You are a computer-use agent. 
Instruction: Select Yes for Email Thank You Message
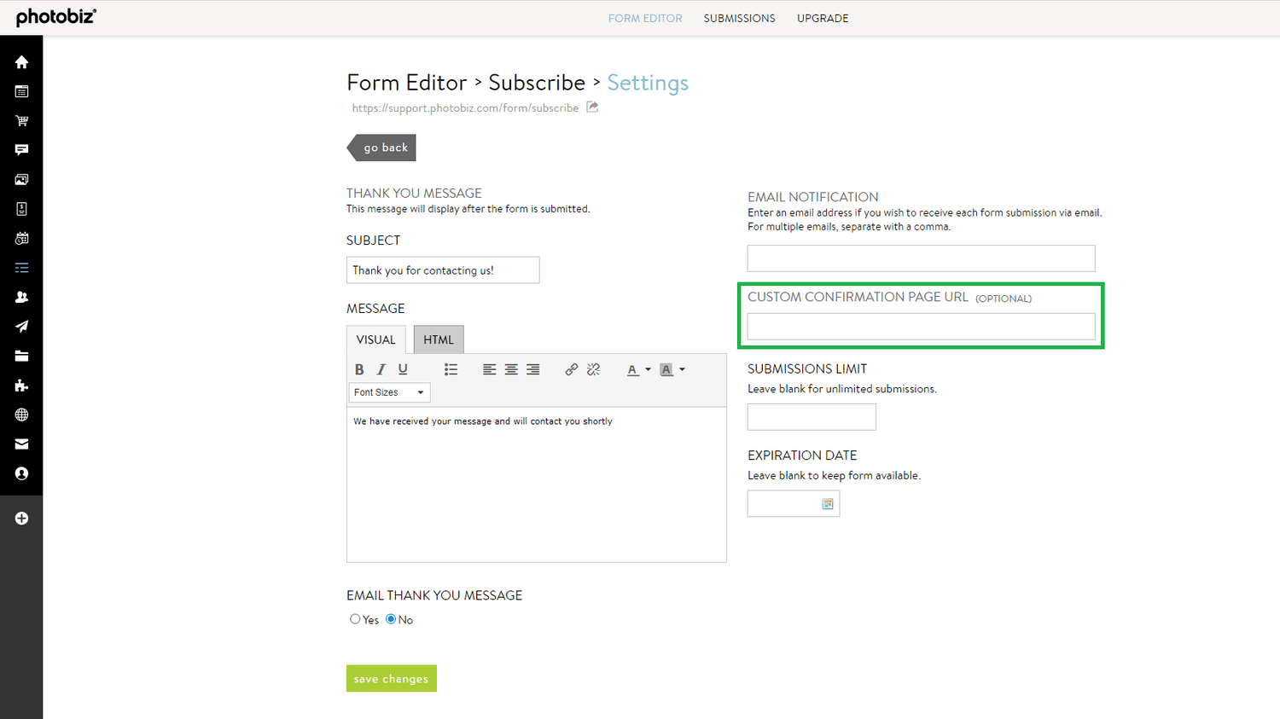pyautogui.click(x=355, y=619)
